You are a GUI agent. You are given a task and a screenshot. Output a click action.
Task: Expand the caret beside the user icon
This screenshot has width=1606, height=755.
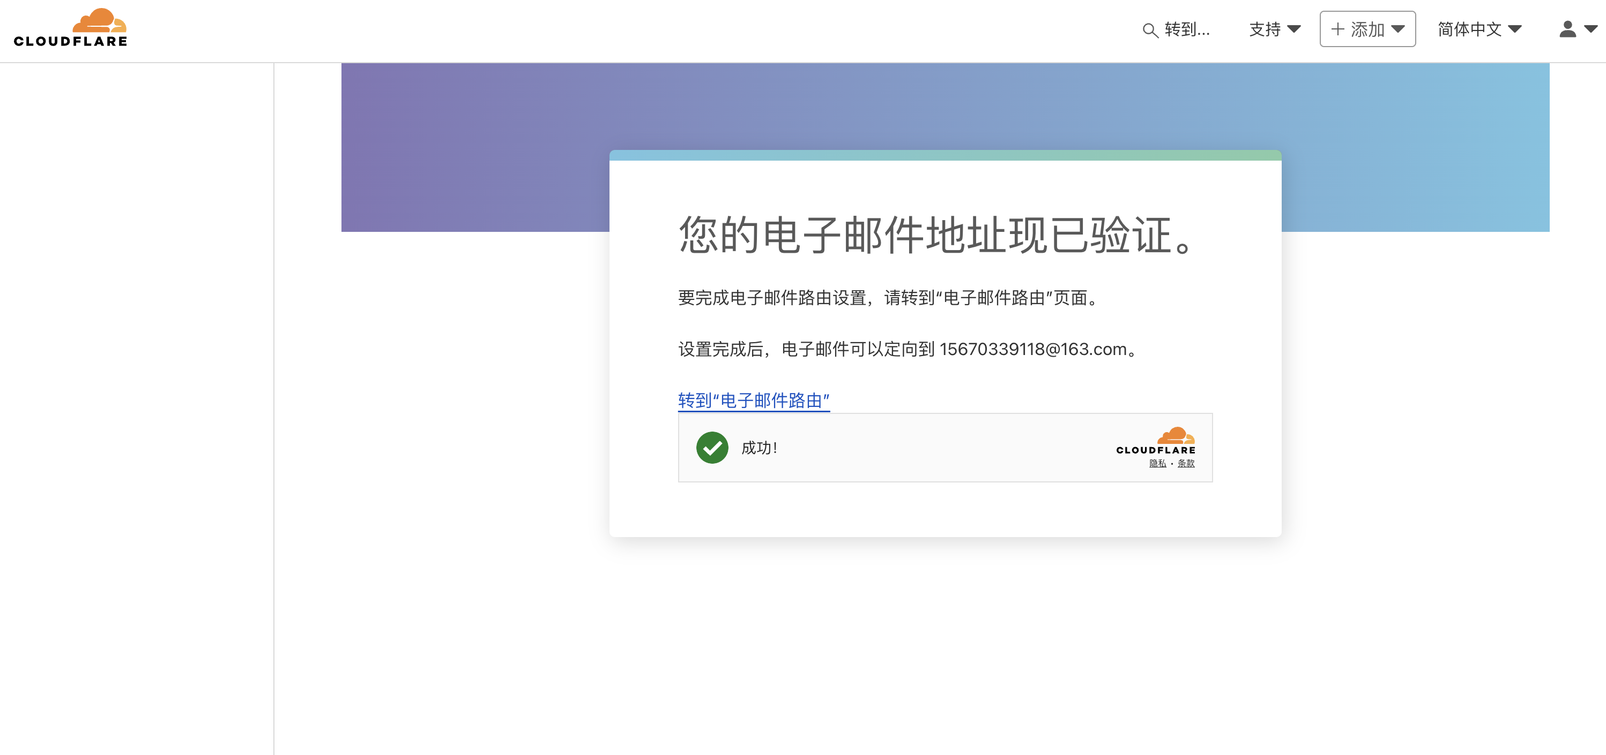point(1591,29)
